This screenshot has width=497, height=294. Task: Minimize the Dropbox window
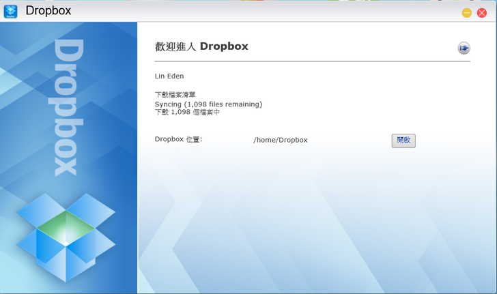466,13
